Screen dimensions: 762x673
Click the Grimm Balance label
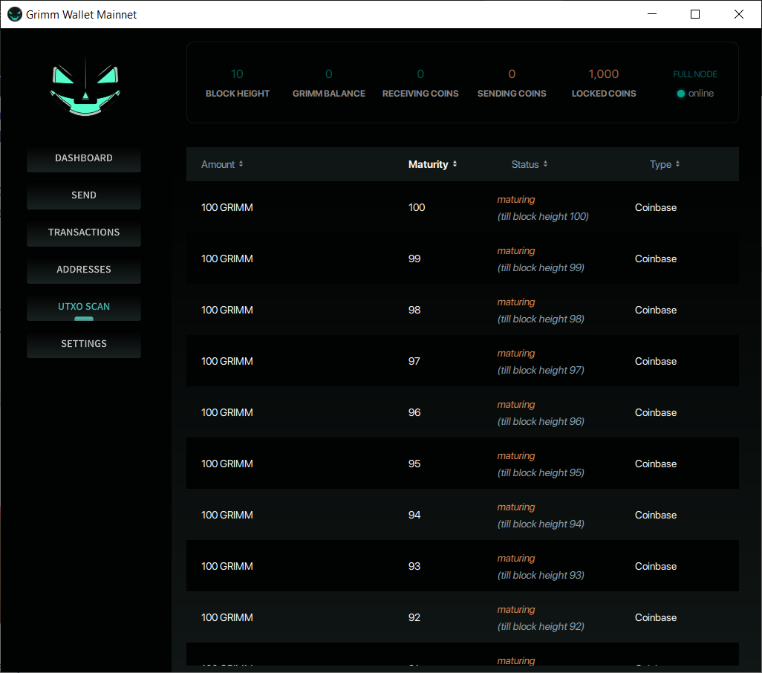point(329,94)
